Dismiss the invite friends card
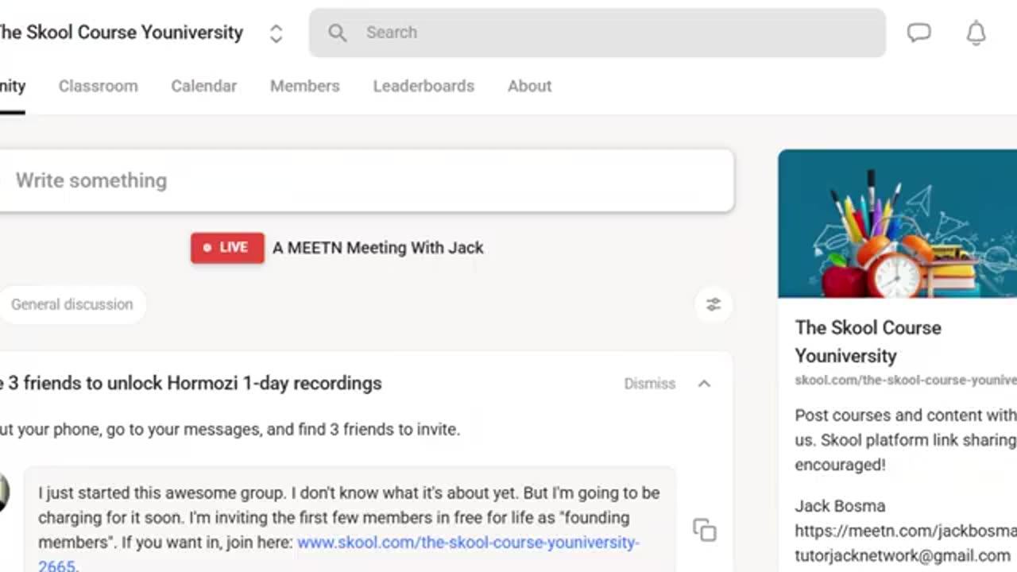This screenshot has width=1017, height=572. 649,384
